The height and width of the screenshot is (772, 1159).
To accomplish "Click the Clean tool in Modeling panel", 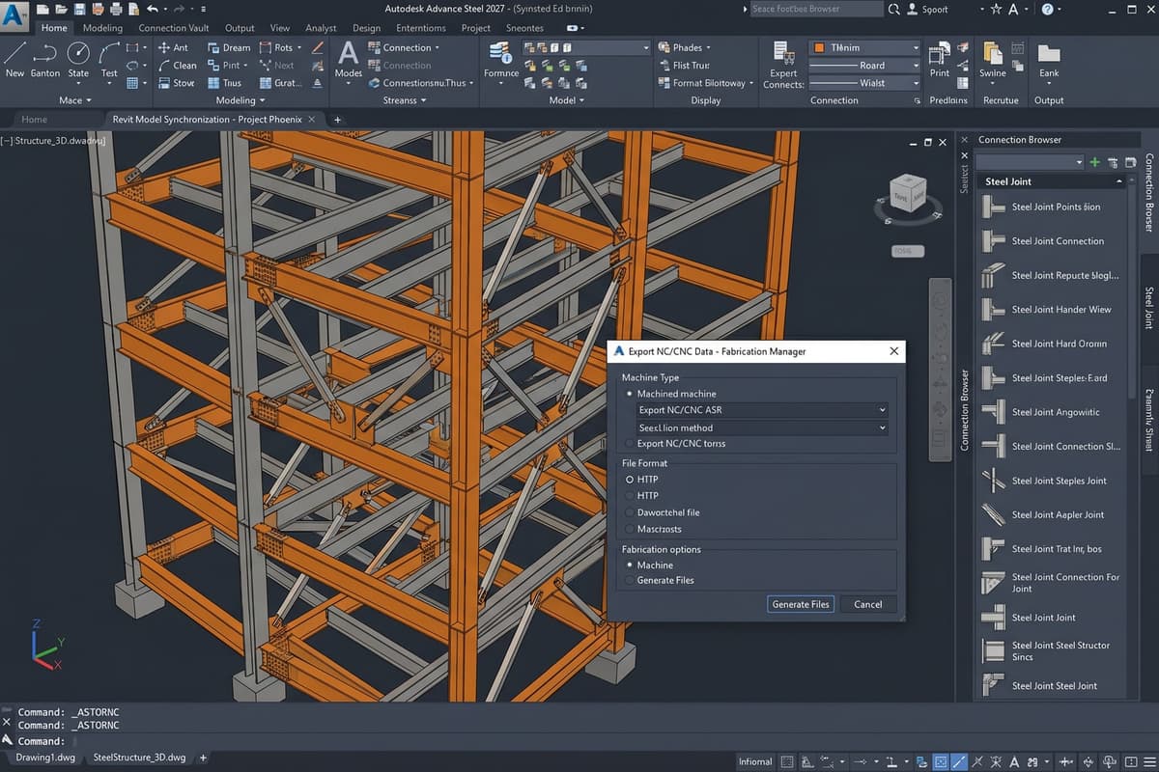I will coord(176,66).
